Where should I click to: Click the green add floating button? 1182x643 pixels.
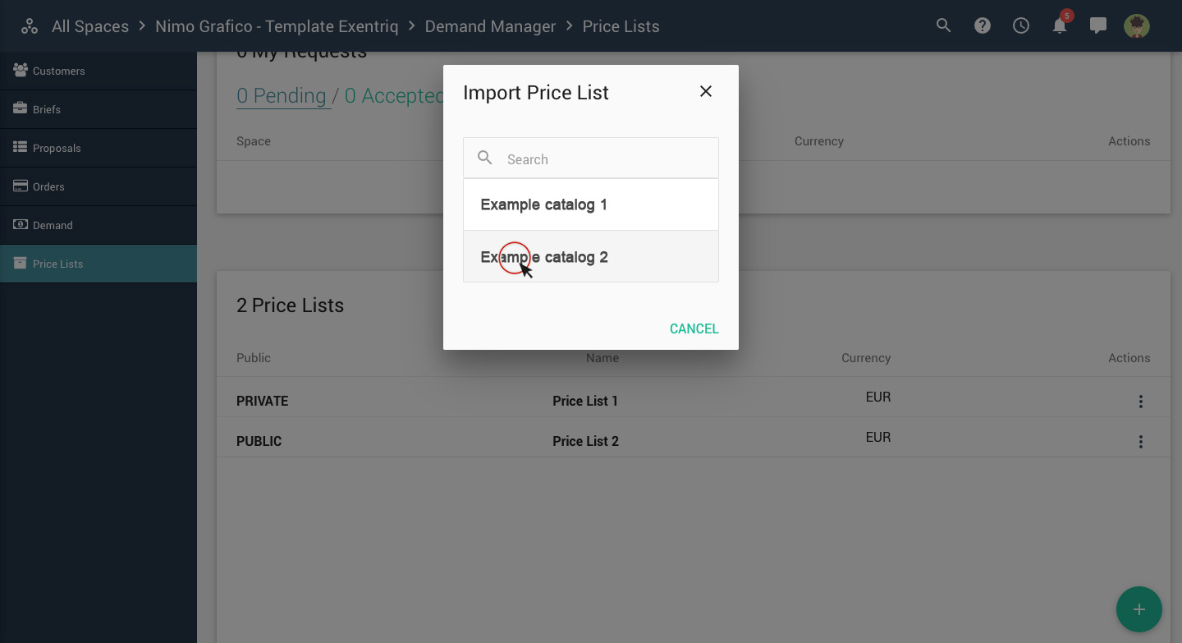(x=1139, y=609)
